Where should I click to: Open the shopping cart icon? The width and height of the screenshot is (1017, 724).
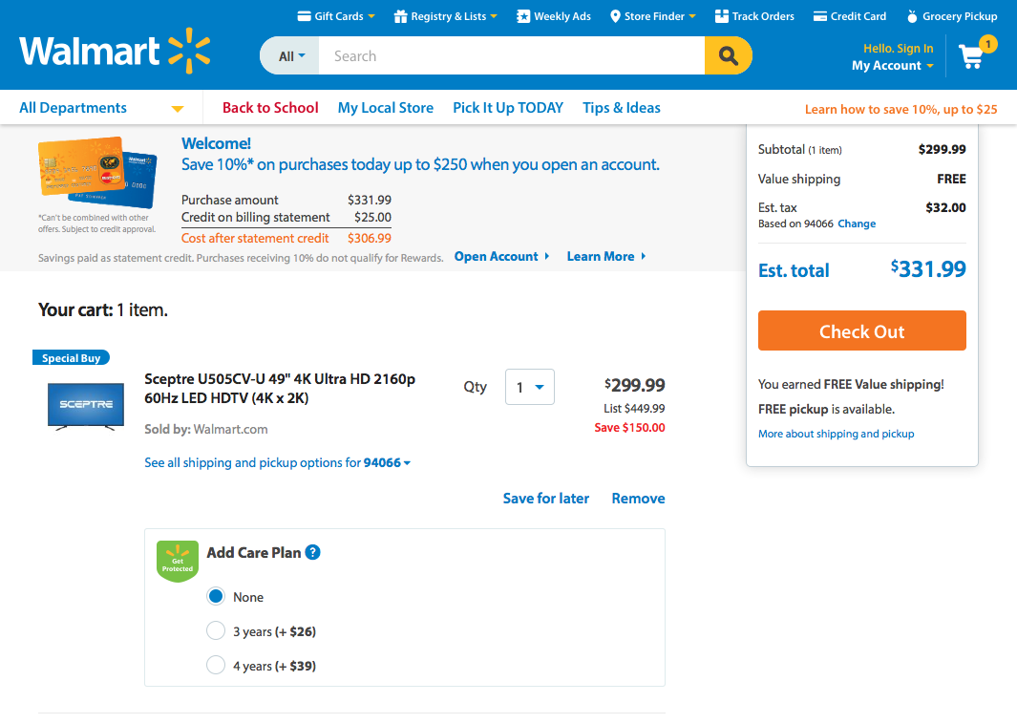[973, 55]
